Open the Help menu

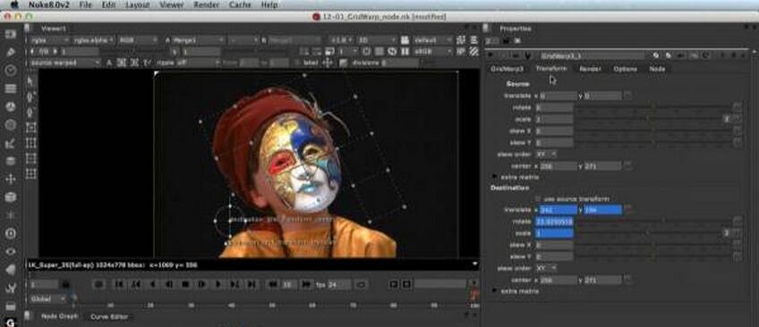tap(269, 4)
